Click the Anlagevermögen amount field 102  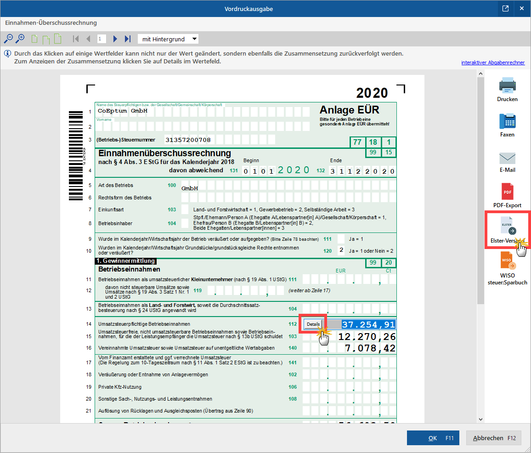click(x=349, y=374)
